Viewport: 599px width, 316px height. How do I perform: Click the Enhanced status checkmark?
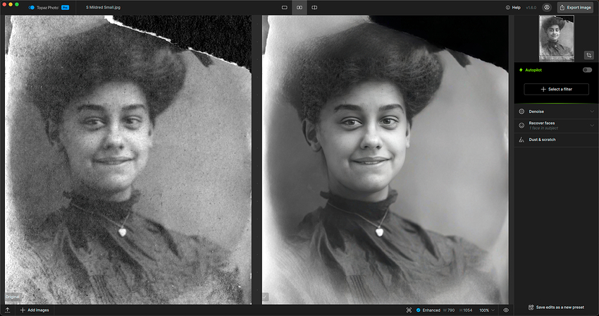[419, 310]
